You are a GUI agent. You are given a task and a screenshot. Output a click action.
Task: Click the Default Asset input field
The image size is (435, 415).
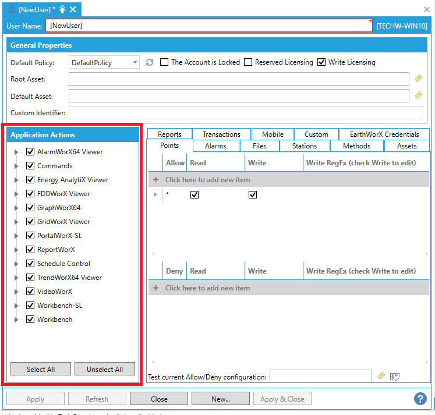239,96
